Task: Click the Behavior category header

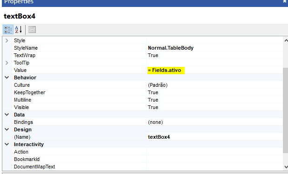Action: click(25, 77)
